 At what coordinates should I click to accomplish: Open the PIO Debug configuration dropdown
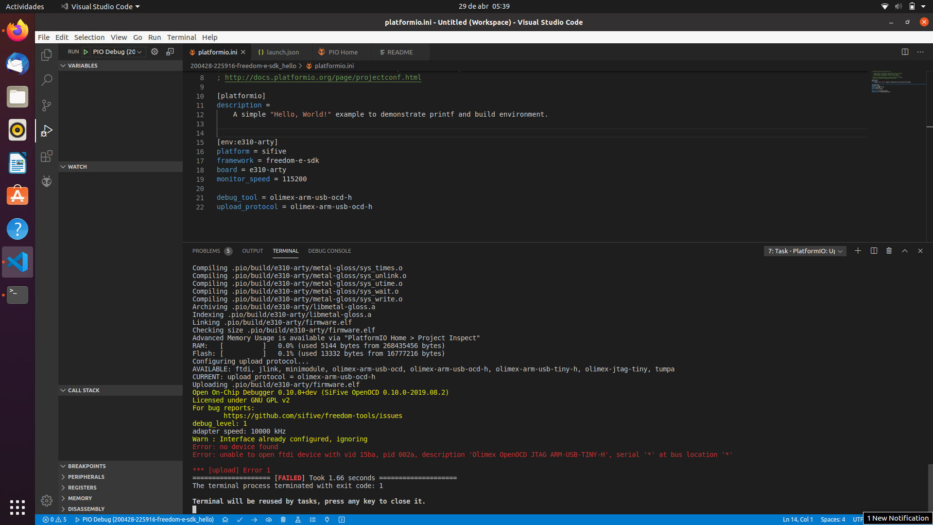click(x=118, y=52)
